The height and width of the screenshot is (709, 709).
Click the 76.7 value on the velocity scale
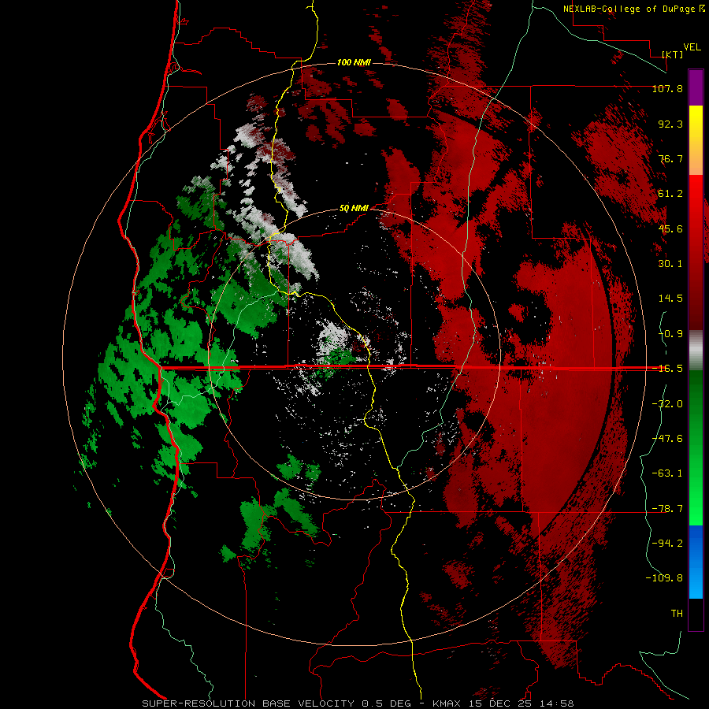click(670, 158)
